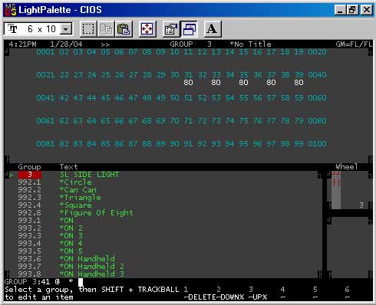Viewport: 376px width, 305px height.
Task: Click the Paste clipboard icon
Action: click(x=124, y=29)
